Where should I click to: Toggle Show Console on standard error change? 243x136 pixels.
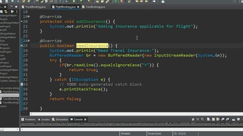227,119
